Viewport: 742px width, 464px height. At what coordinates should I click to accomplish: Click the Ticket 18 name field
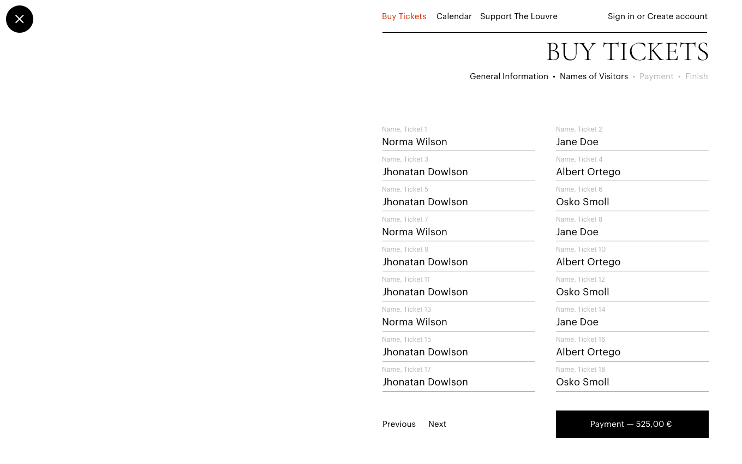[632, 382]
